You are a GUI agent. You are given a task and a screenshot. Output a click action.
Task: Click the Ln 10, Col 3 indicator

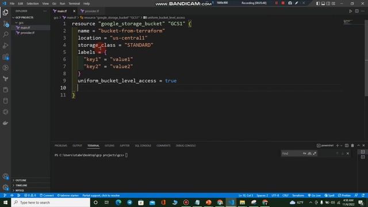pyautogui.click(x=246, y=195)
